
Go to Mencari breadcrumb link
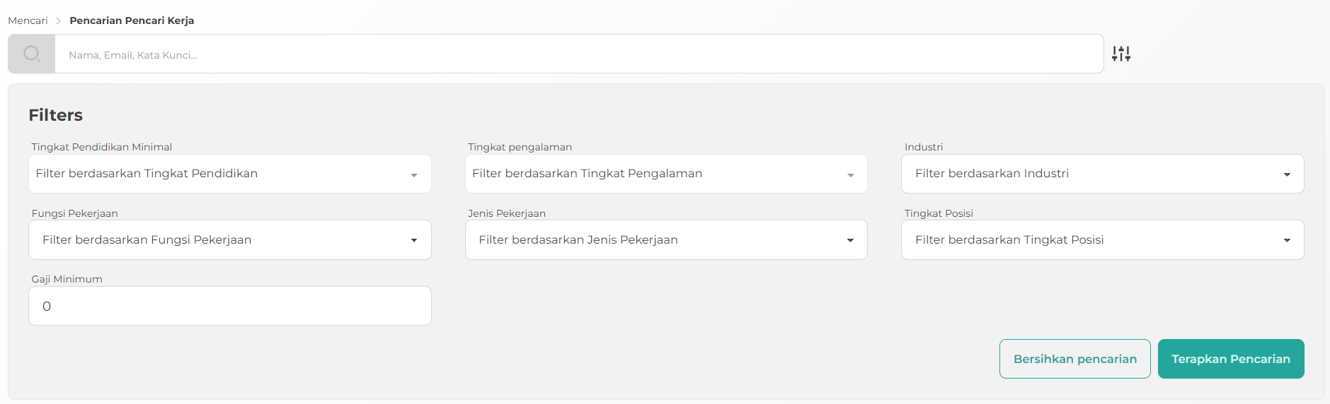coord(28,20)
